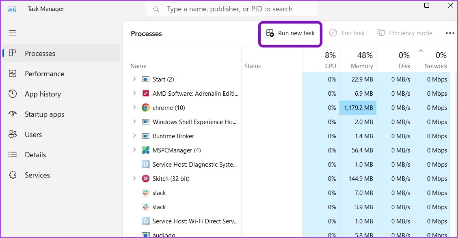The image size is (458, 238).
Task: Expand the MSPCManager process group
Action: click(134, 150)
